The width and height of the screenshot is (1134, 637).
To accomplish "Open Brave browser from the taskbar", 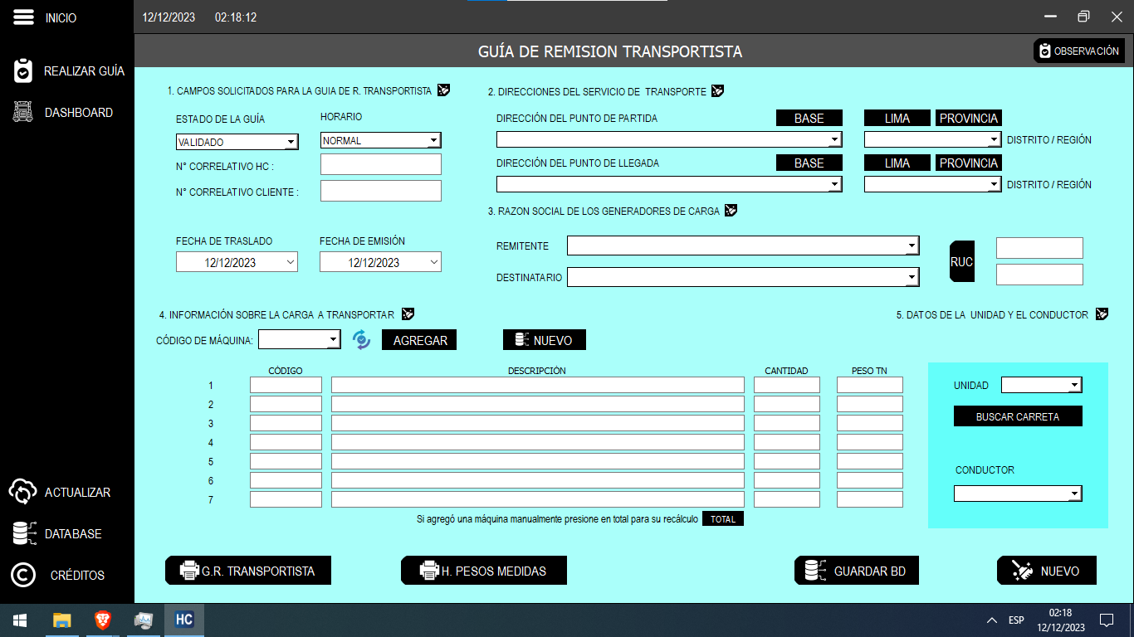I will [102, 620].
